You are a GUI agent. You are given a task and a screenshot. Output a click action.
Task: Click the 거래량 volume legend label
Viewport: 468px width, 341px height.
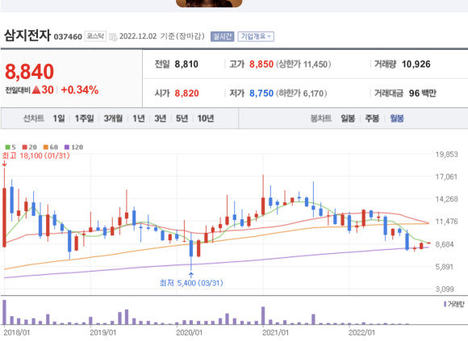click(454, 305)
